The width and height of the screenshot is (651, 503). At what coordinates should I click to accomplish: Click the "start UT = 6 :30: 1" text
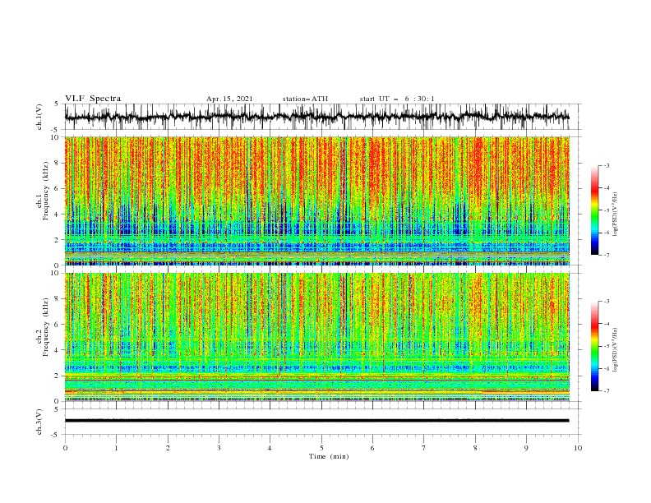coord(397,99)
